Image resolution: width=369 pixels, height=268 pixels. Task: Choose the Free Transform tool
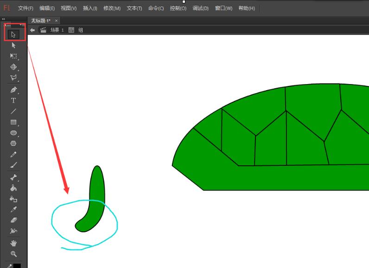[x=13, y=56]
